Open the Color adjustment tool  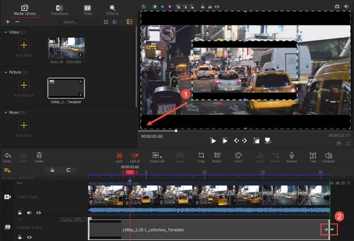[x=238, y=155]
